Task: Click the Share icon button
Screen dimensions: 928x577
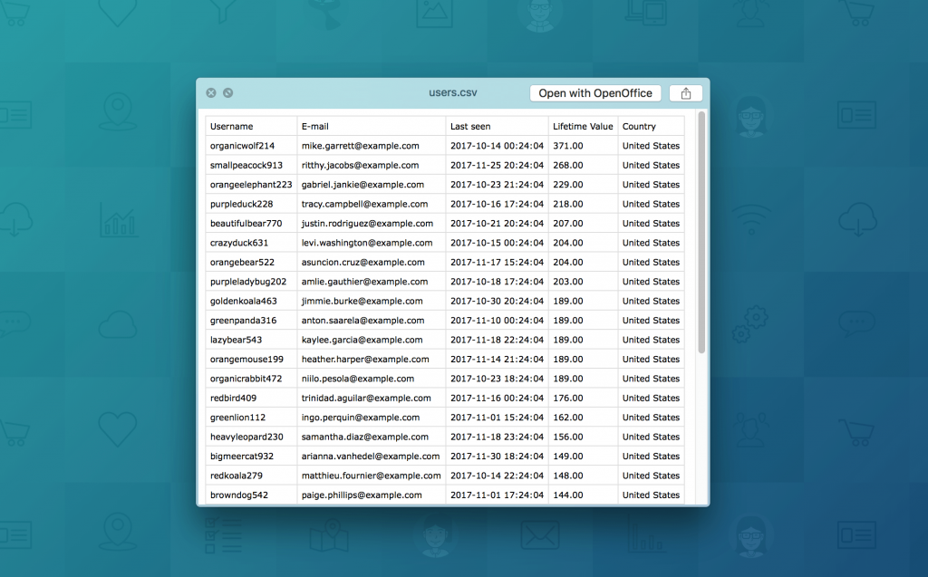Action: (x=685, y=93)
